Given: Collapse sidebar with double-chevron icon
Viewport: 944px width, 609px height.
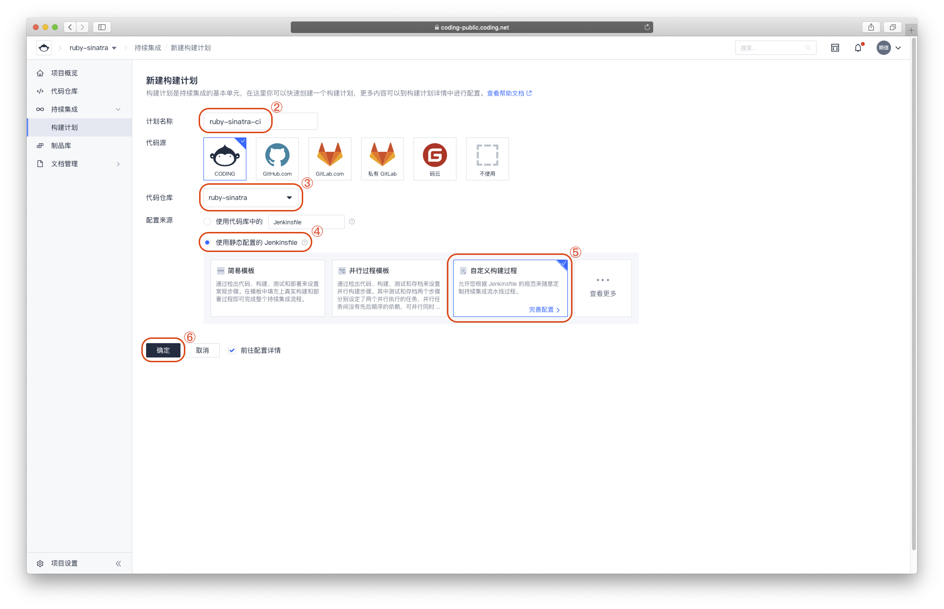Looking at the screenshot, I should (118, 563).
